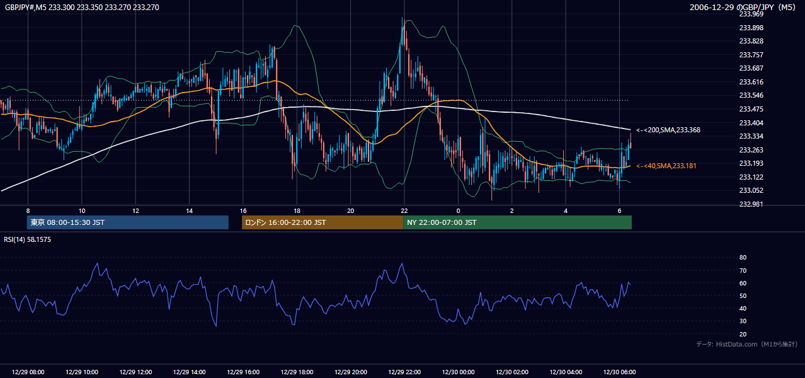Viewport: 805px width, 378px height.
Task: Click the bottom time label 12/29 22:00
Action: click(x=404, y=372)
